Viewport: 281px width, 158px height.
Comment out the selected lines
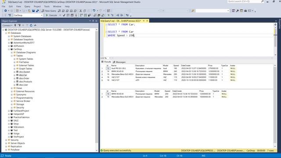click(108, 15)
